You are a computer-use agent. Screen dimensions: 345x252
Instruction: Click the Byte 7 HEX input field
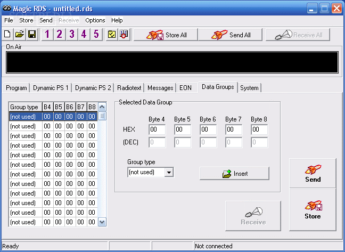tap(234, 129)
